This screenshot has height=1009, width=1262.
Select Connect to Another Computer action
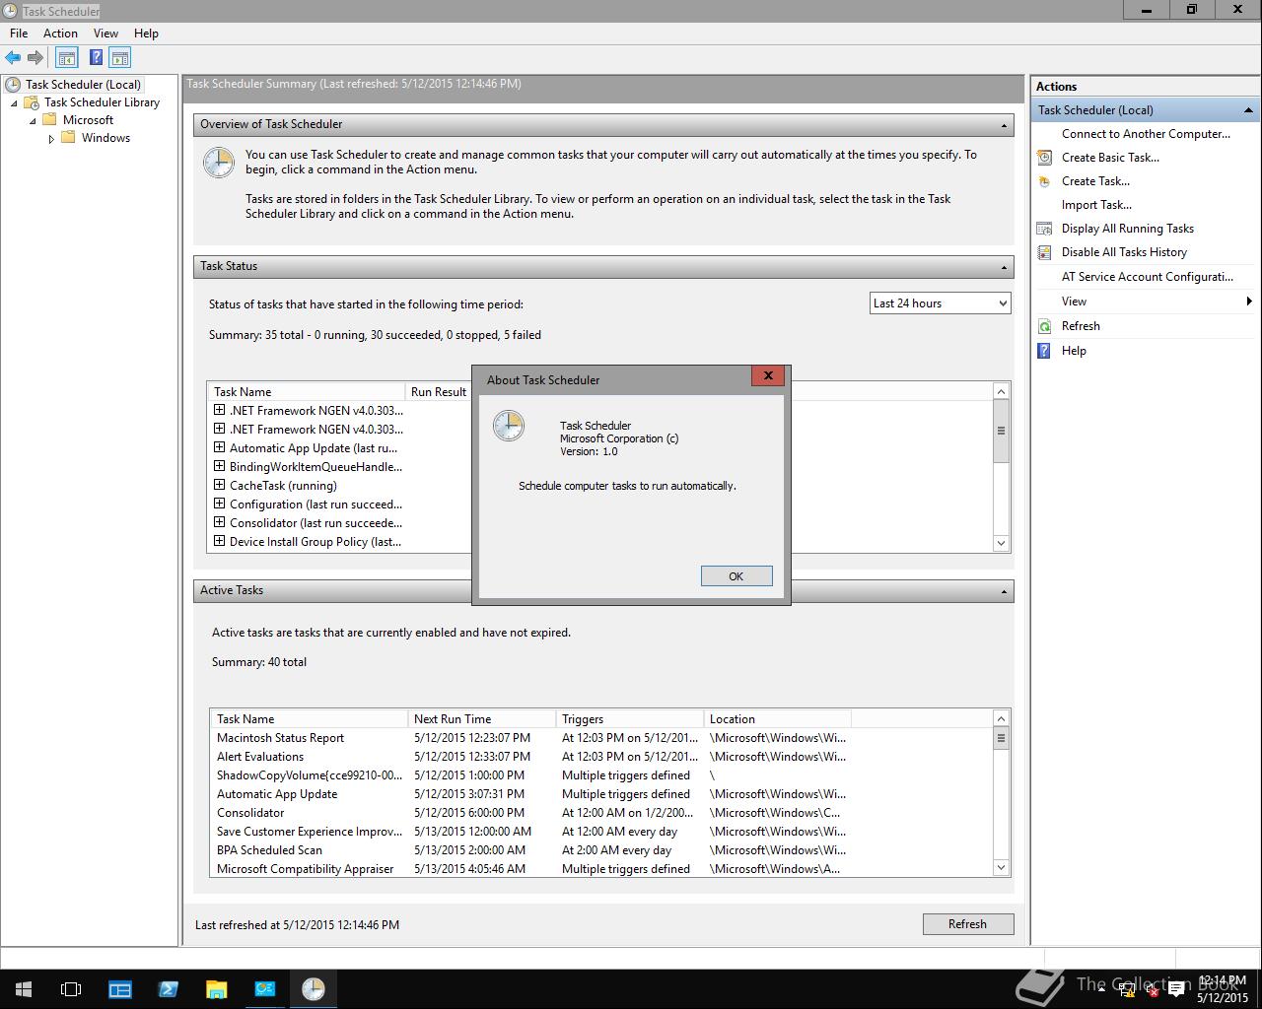point(1146,134)
